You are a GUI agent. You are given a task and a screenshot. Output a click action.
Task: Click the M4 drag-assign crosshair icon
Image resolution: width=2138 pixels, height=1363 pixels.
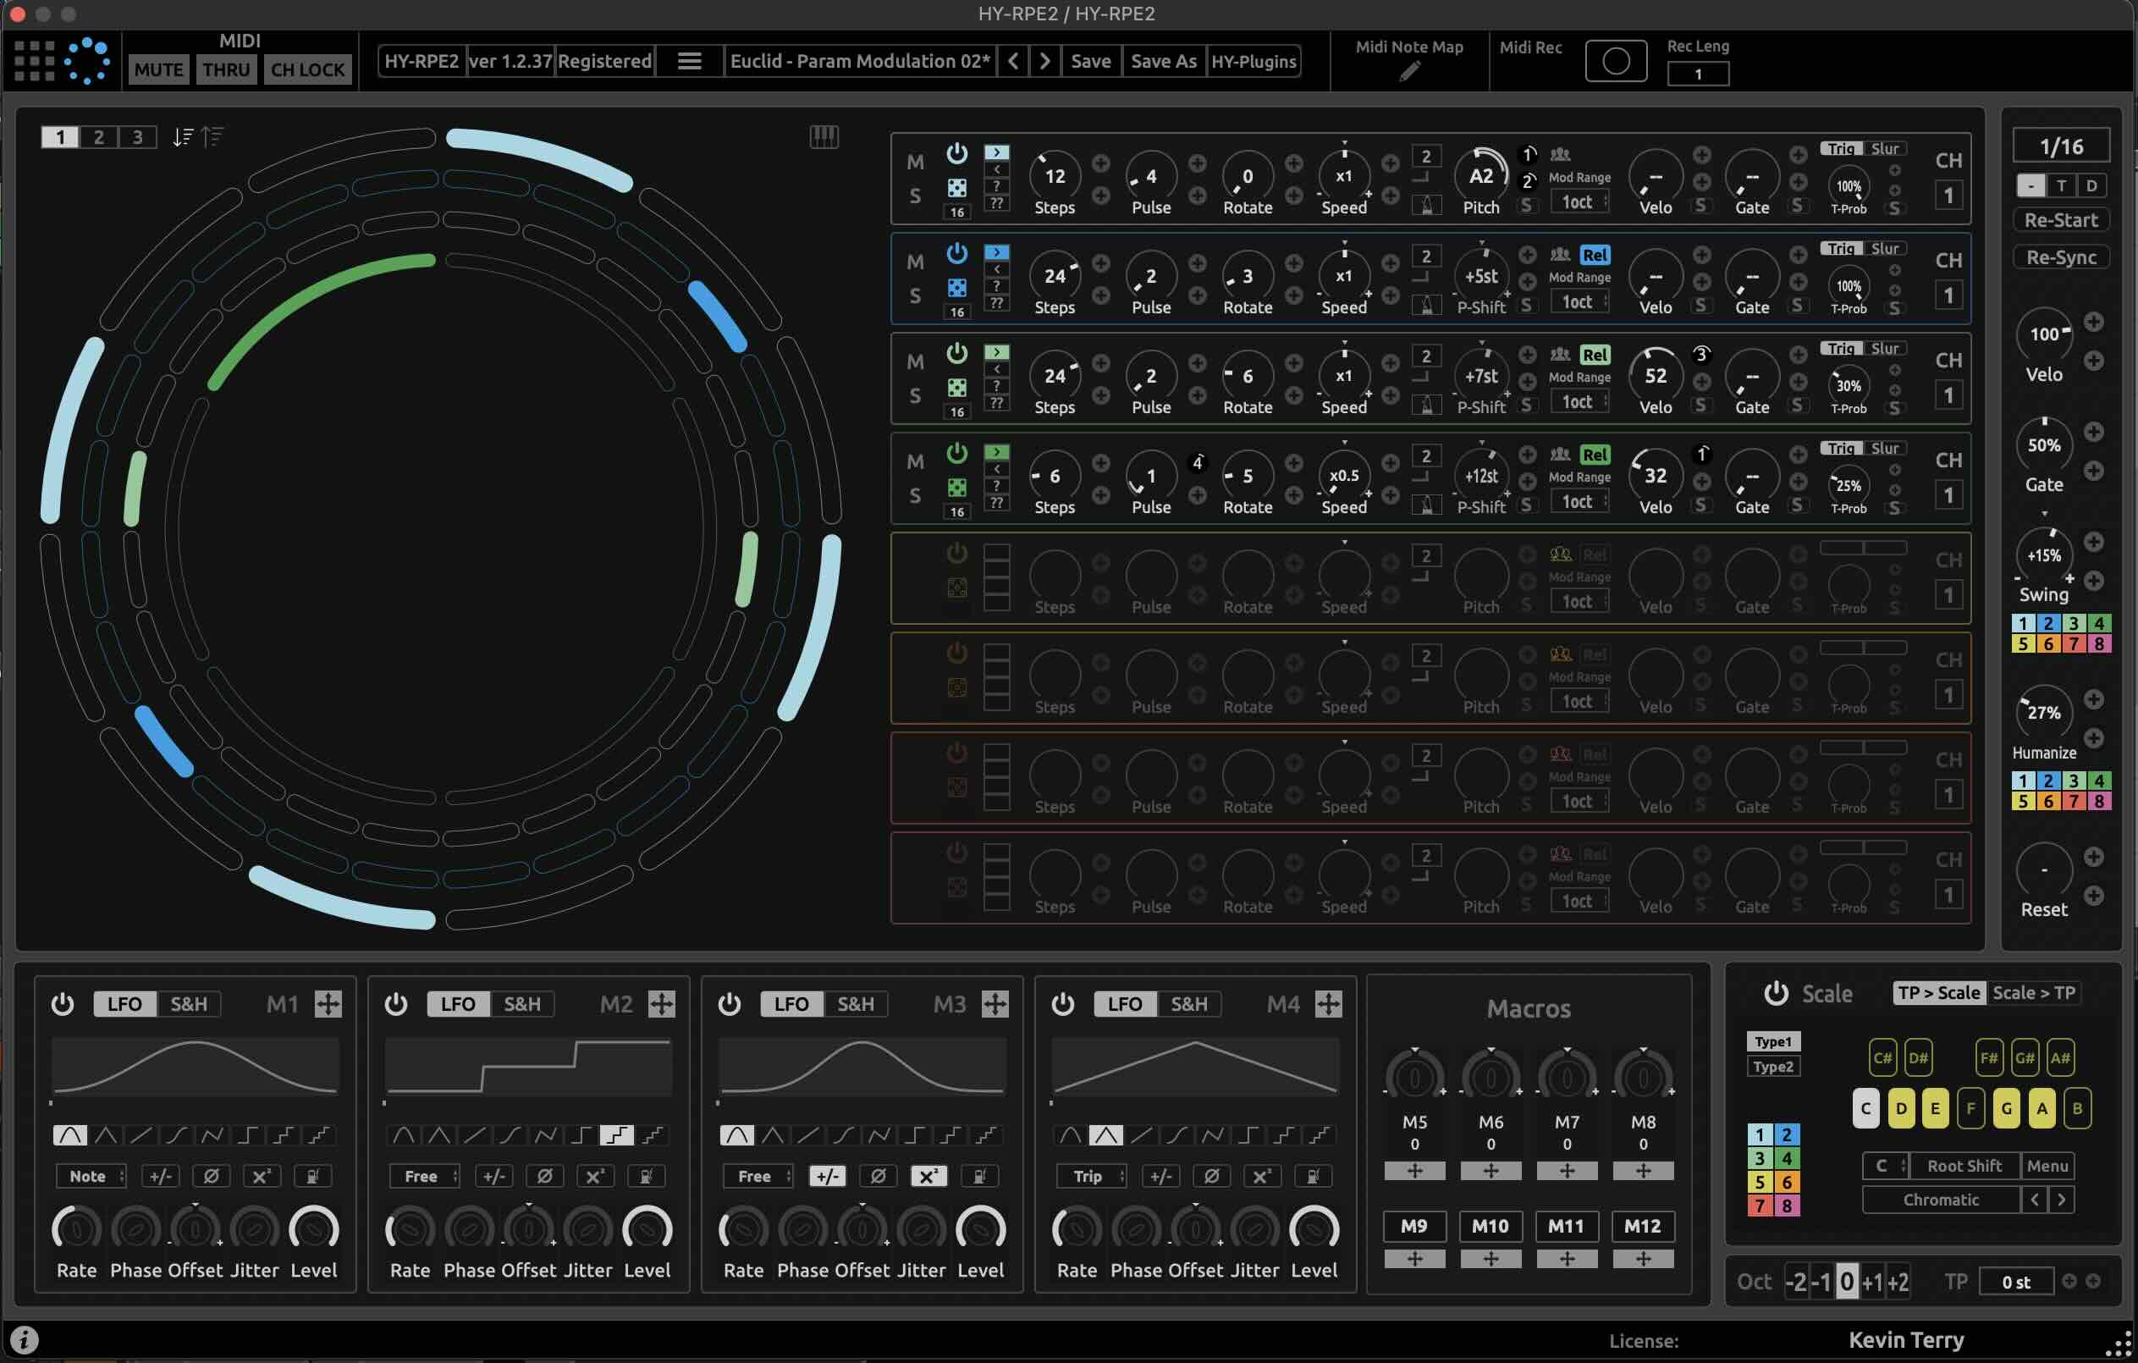click(x=1327, y=1004)
